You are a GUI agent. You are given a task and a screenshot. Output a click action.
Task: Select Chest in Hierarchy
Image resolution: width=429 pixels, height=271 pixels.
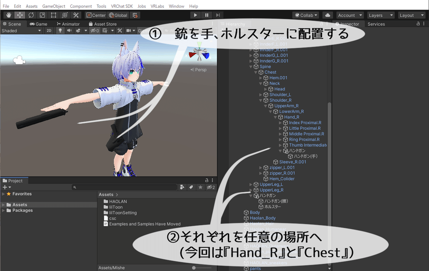click(270, 72)
